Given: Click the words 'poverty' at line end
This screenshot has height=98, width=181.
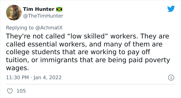Looking at the screenshot, I should tap(157, 60).
